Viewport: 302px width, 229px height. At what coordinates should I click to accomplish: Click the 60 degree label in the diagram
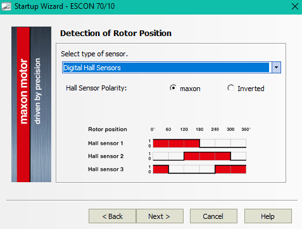tap(168, 129)
